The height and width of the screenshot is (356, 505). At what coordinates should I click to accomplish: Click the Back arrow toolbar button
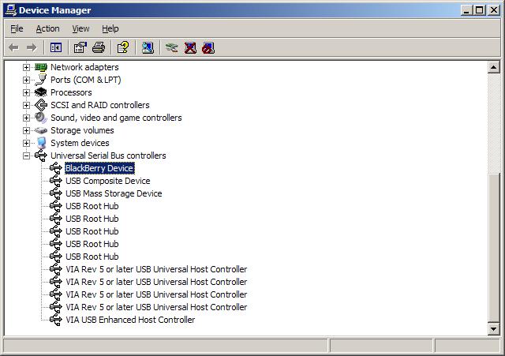13,47
